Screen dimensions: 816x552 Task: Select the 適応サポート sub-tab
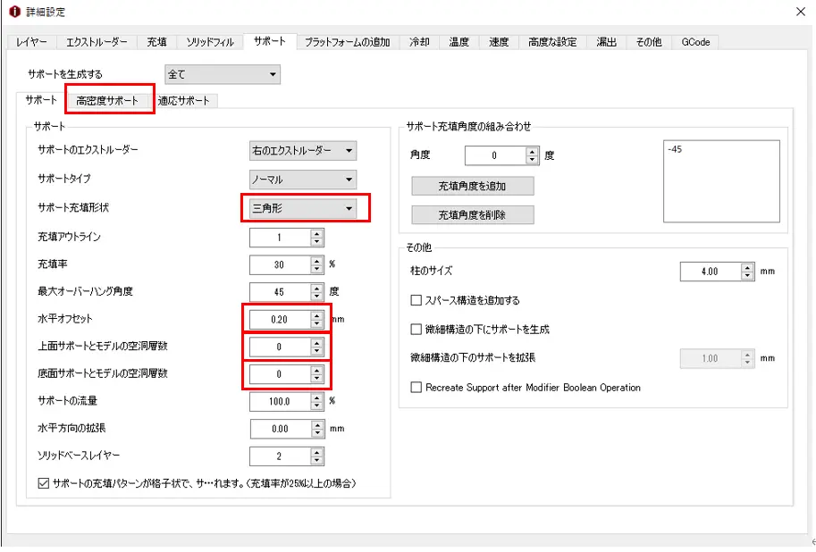[x=184, y=101]
